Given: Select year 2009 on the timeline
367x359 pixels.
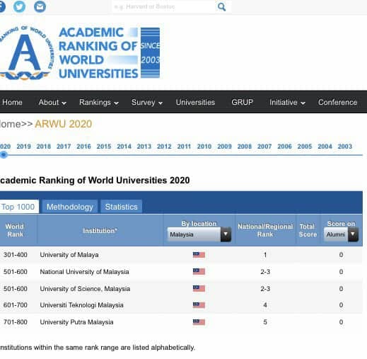Looking at the screenshot, I should 224,147.
